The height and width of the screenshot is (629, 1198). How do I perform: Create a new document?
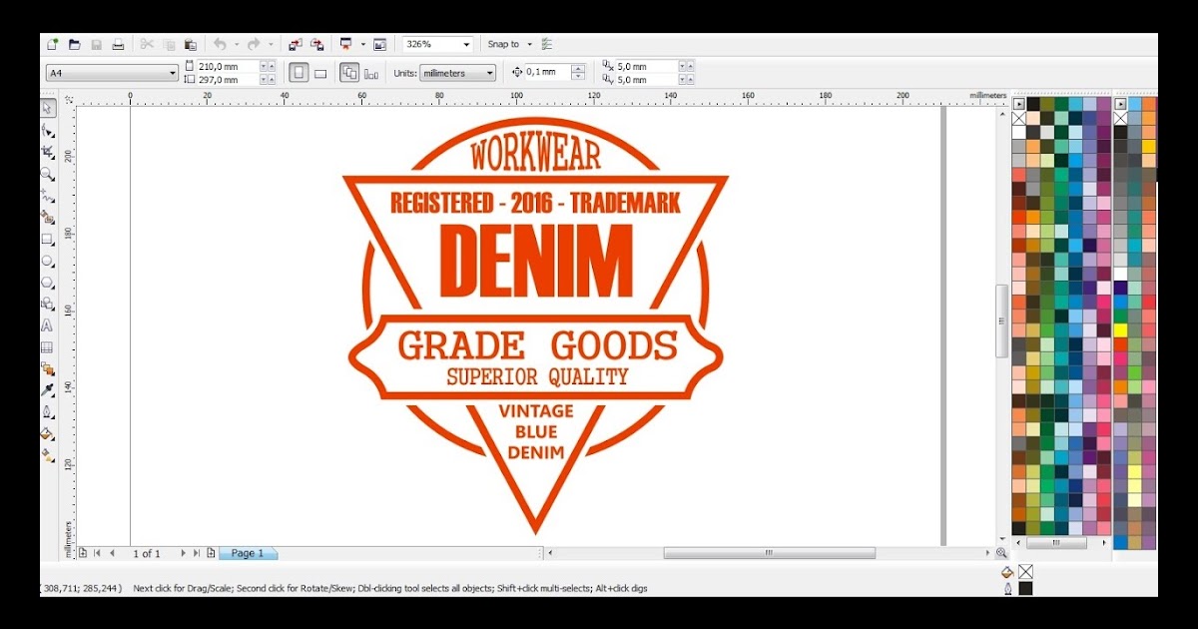click(x=53, y=44)
